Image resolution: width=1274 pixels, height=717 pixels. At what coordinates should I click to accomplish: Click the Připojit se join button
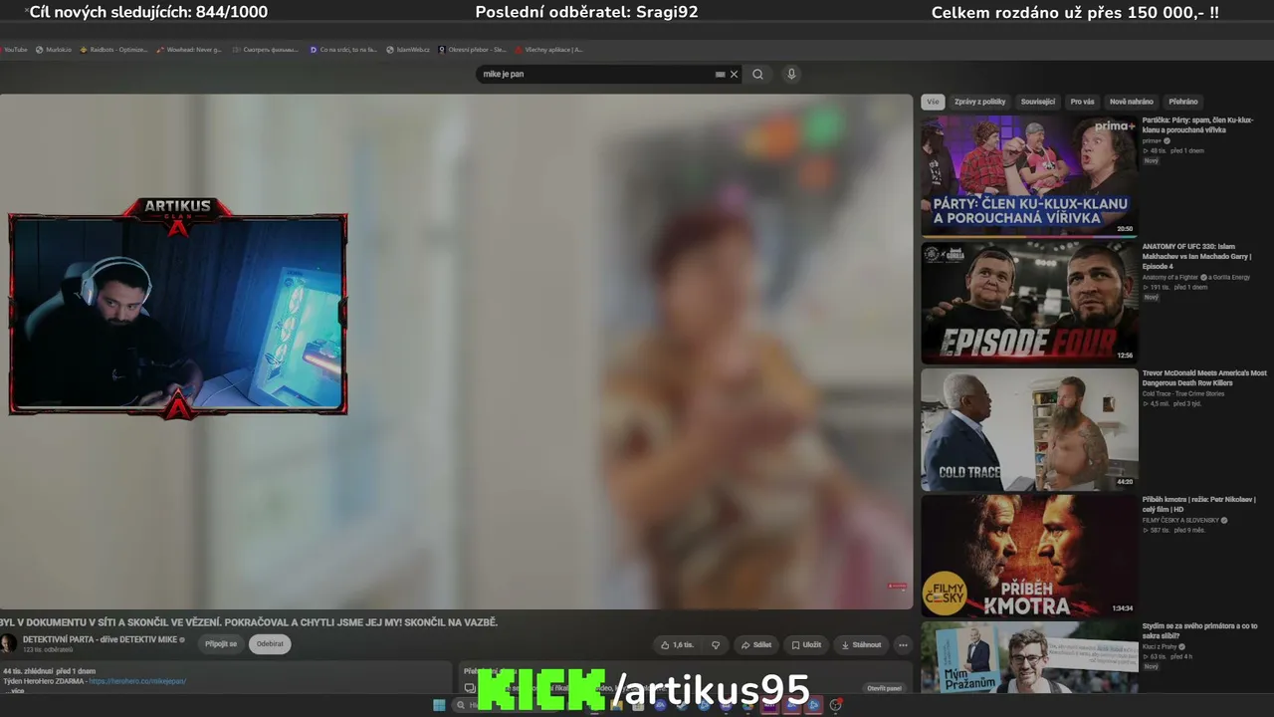point(221,644)
